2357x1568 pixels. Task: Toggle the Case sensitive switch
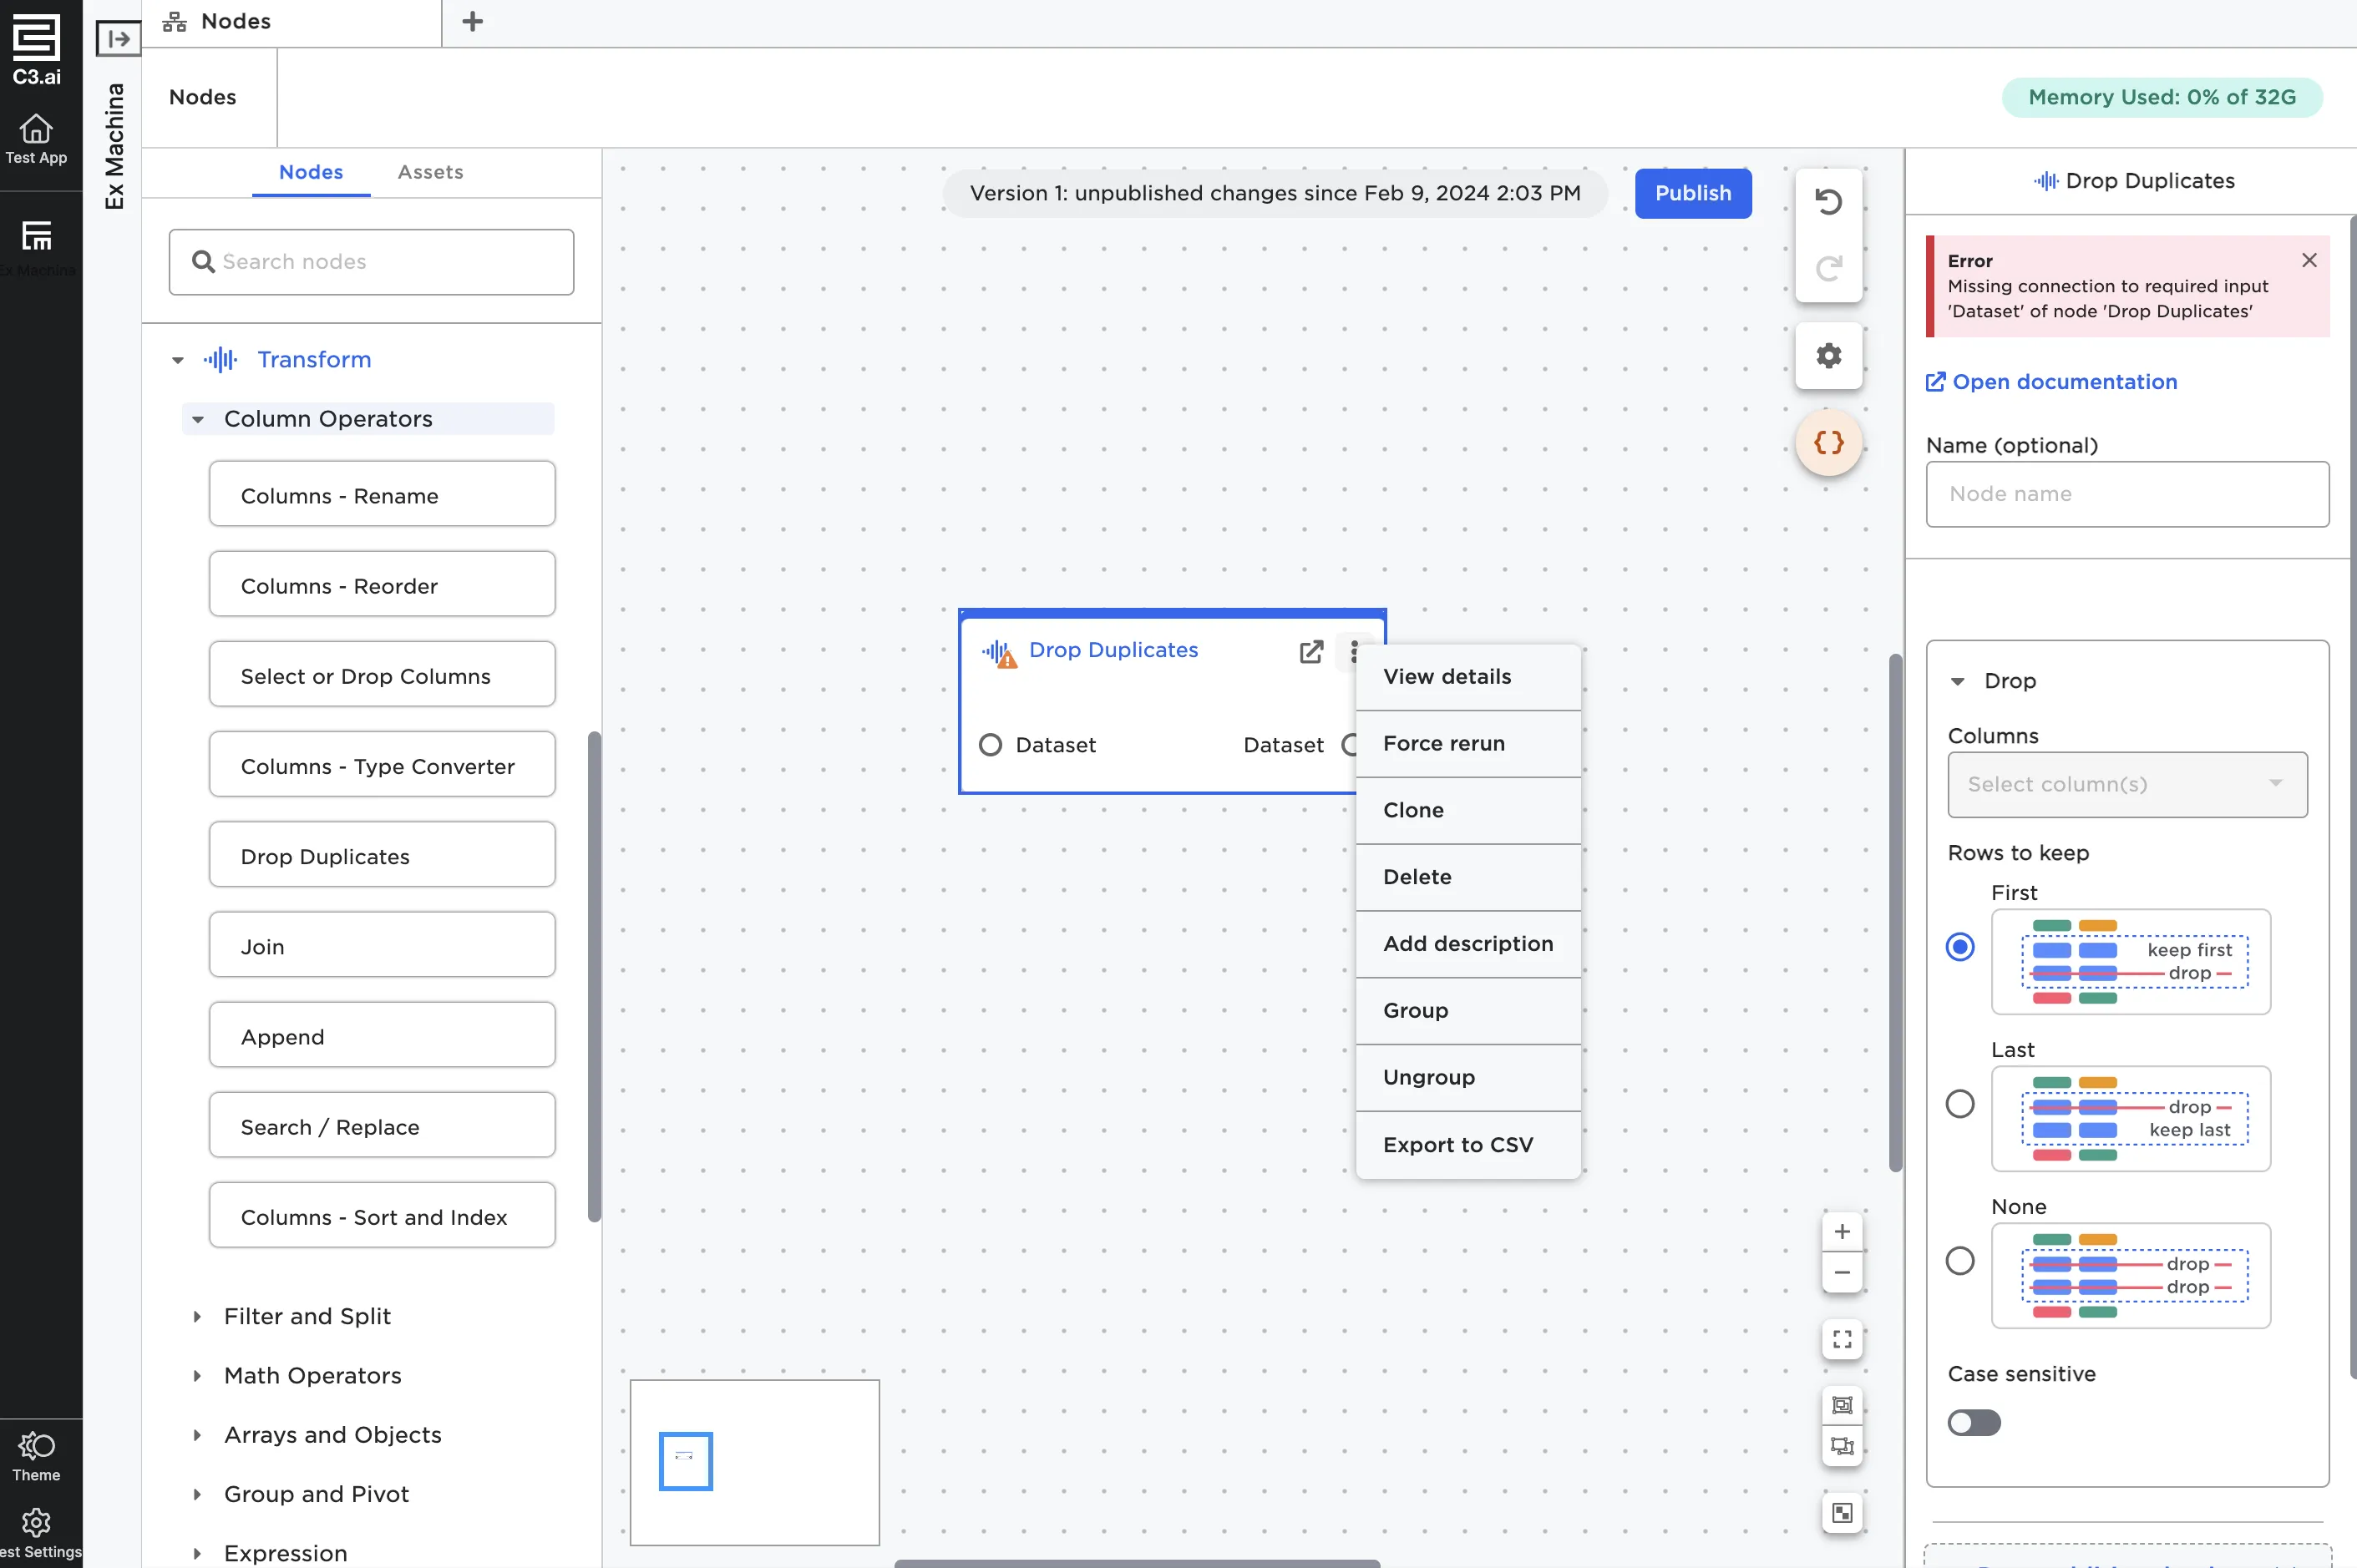click(1973, 1422)
